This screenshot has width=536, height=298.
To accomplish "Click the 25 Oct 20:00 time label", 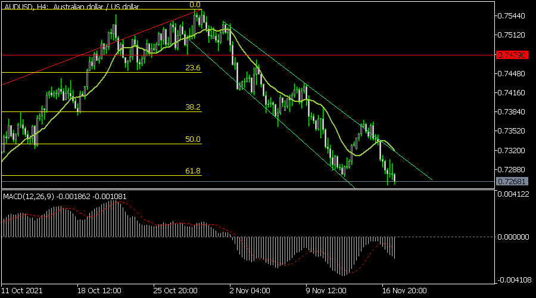I will (x=175, y=291).
